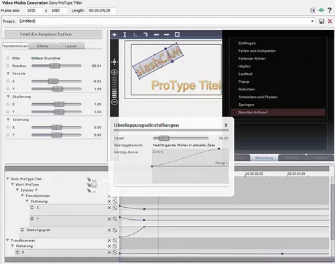Collapse the Scherung section
335x264 pixels.
(8, 119)
